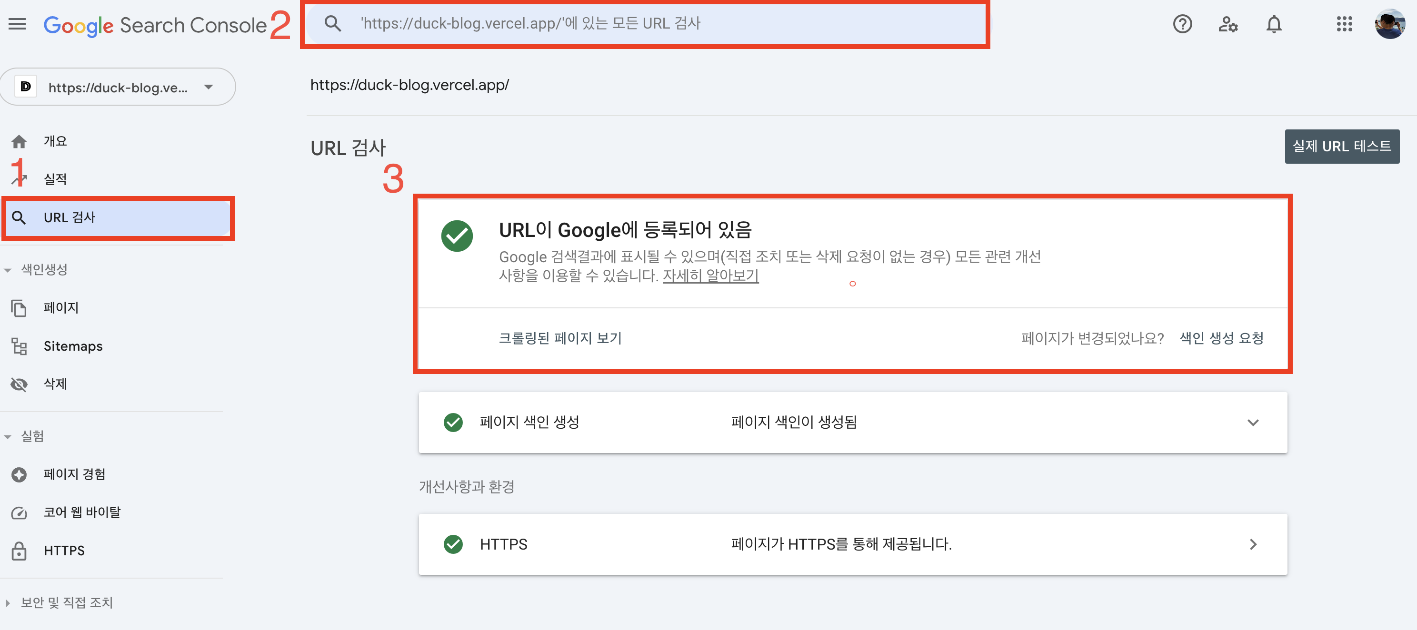Expand the 페이지 색인 생성 row chevron
Image resolution: width=1417 pixels, height=630 pixels.
[x=1253, y=422]
